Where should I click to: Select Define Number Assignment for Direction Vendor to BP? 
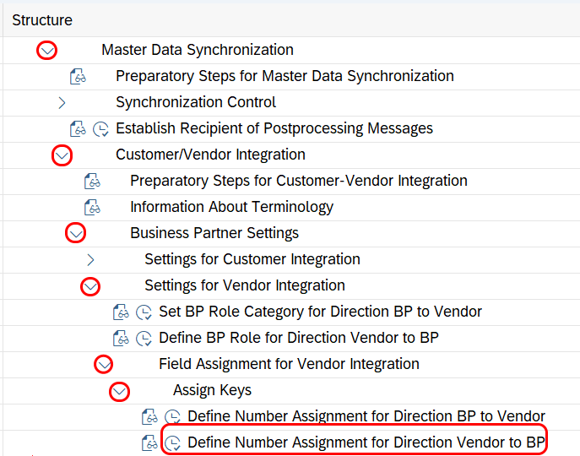366,443
